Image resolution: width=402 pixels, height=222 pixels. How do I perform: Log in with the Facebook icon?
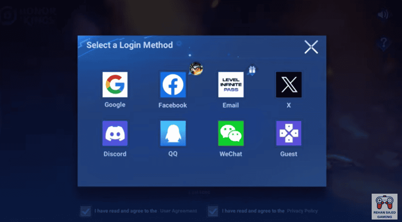[173, 85]
